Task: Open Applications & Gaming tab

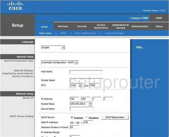Action: [121, 26]
